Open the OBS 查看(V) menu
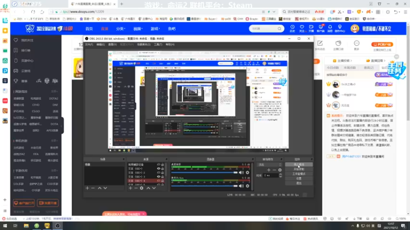This screenshot has height=230, width=410. point(112,44)
